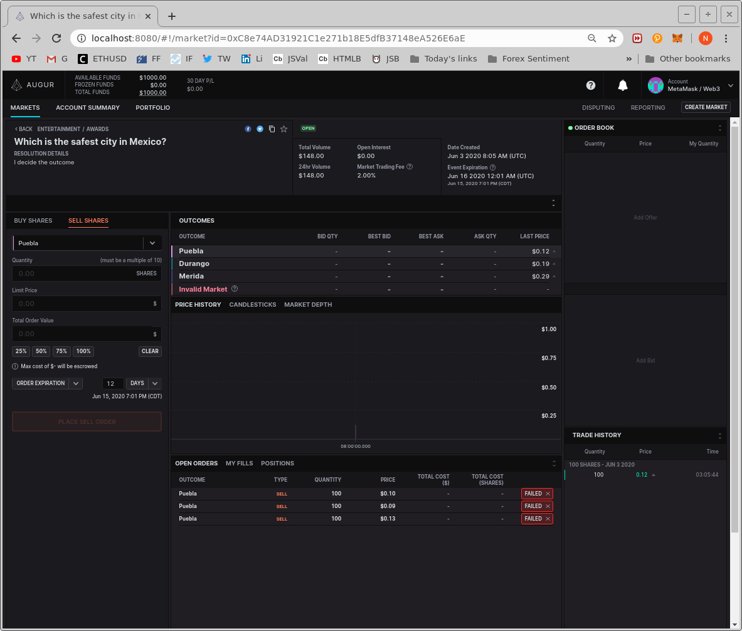
Task: Click the CREATE MARKET button
Action: [x=705, y=107]
